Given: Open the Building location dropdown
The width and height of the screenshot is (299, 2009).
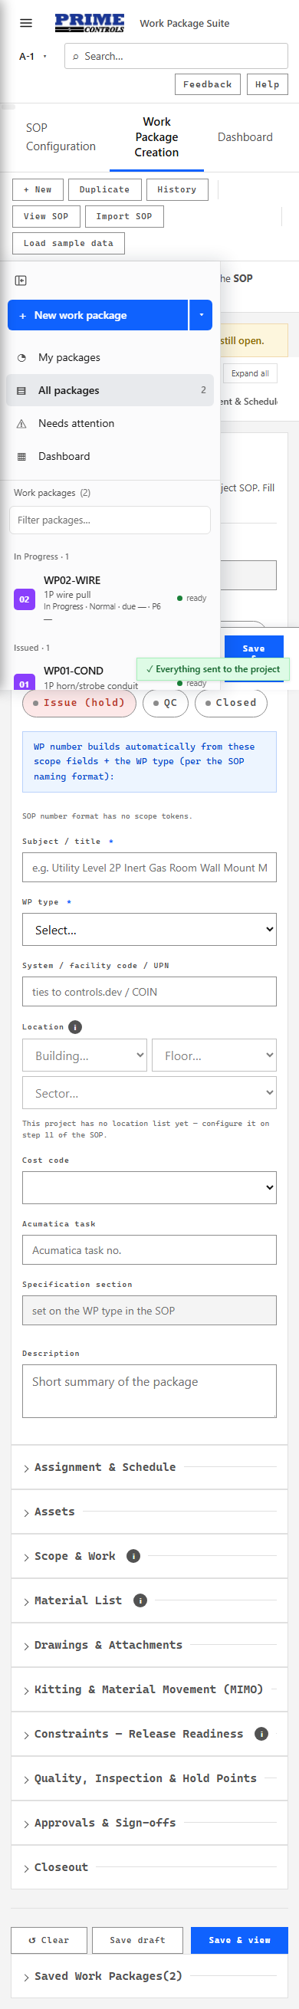Looking at the screenshot, I should 84,1055.
